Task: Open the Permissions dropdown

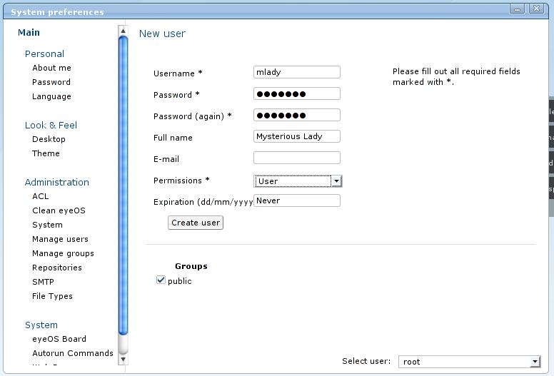Action: tap(298, 181)
